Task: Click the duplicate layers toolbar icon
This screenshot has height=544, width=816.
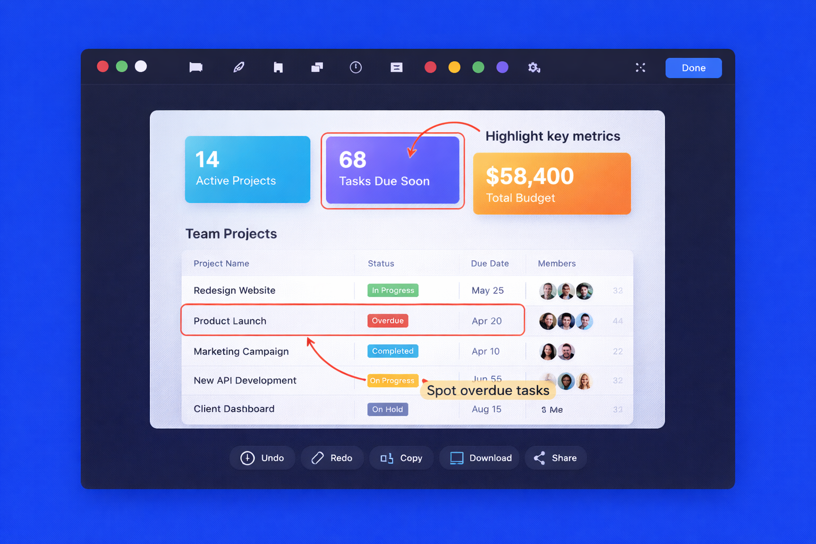Action: pos(317,67)
